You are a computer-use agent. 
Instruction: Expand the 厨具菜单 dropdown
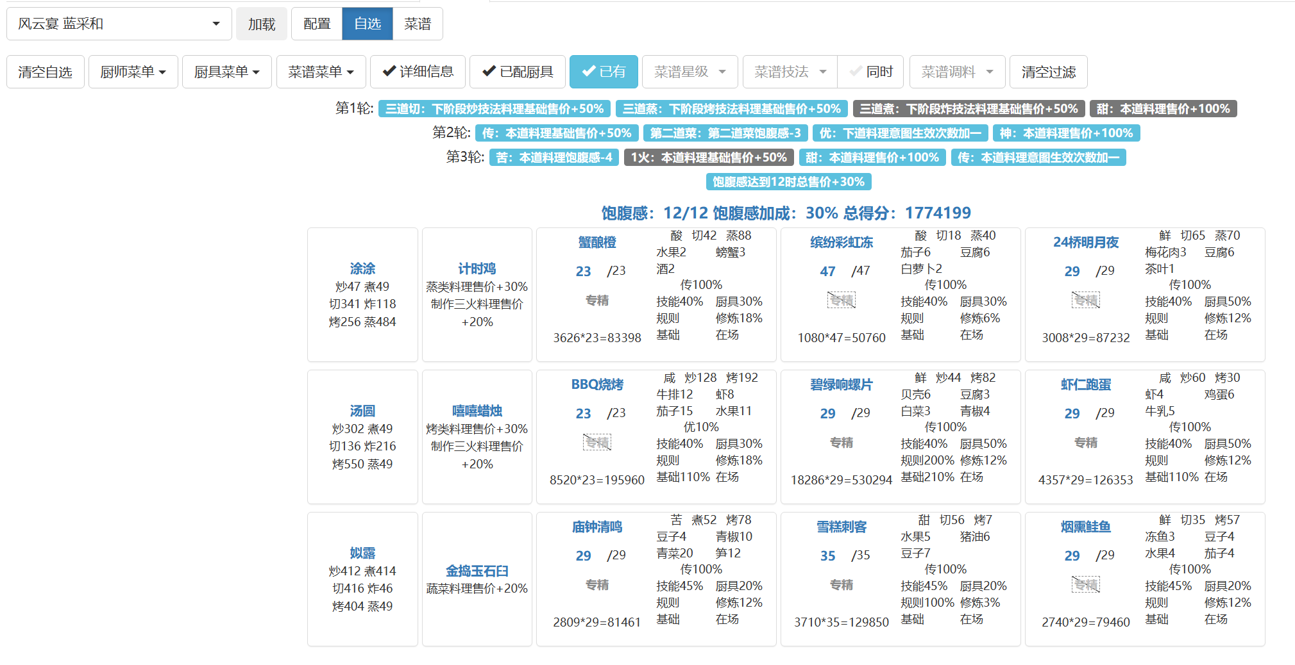(227, 72)
